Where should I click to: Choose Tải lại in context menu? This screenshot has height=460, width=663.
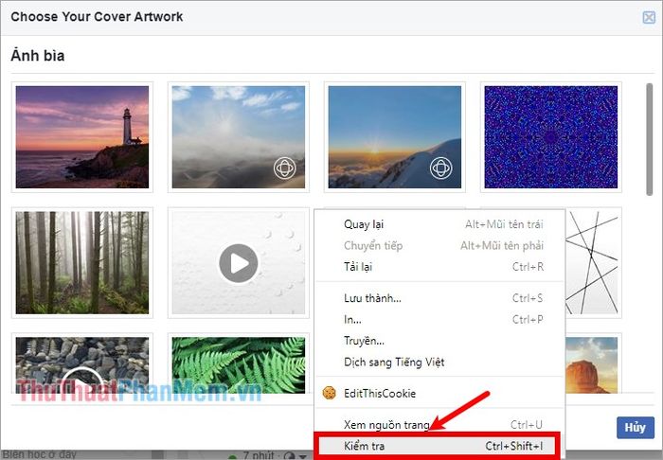[439, 267]
